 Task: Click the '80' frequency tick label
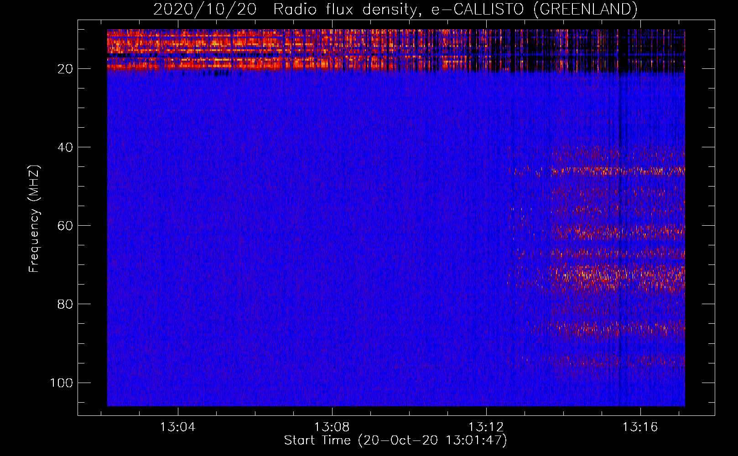click(x=65, y=304)
